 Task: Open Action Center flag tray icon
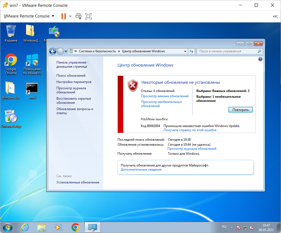click(238, 228)
